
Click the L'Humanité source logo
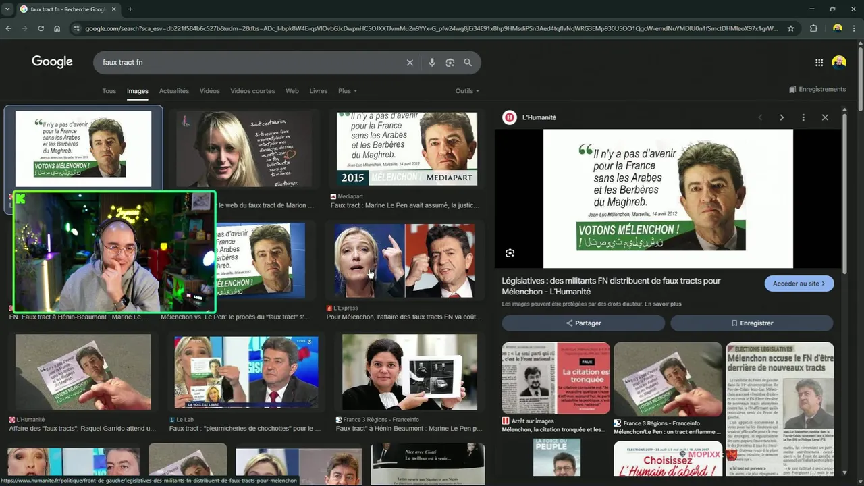click(510, 117)
